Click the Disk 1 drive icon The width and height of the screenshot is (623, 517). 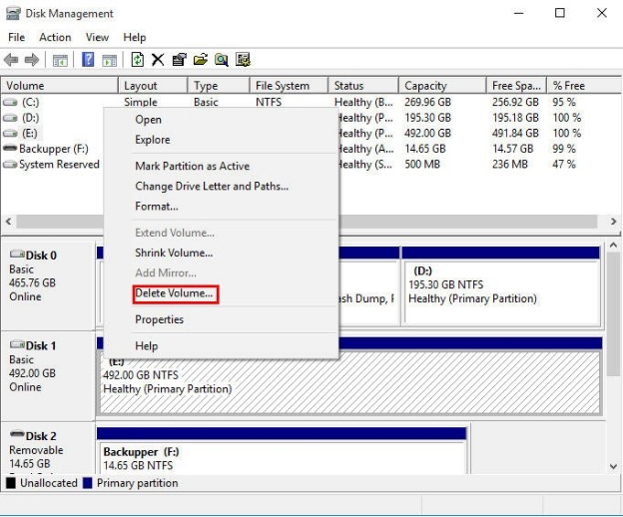17,344
